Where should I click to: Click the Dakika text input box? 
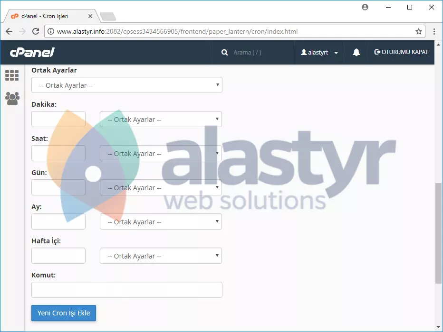point(58,119)
